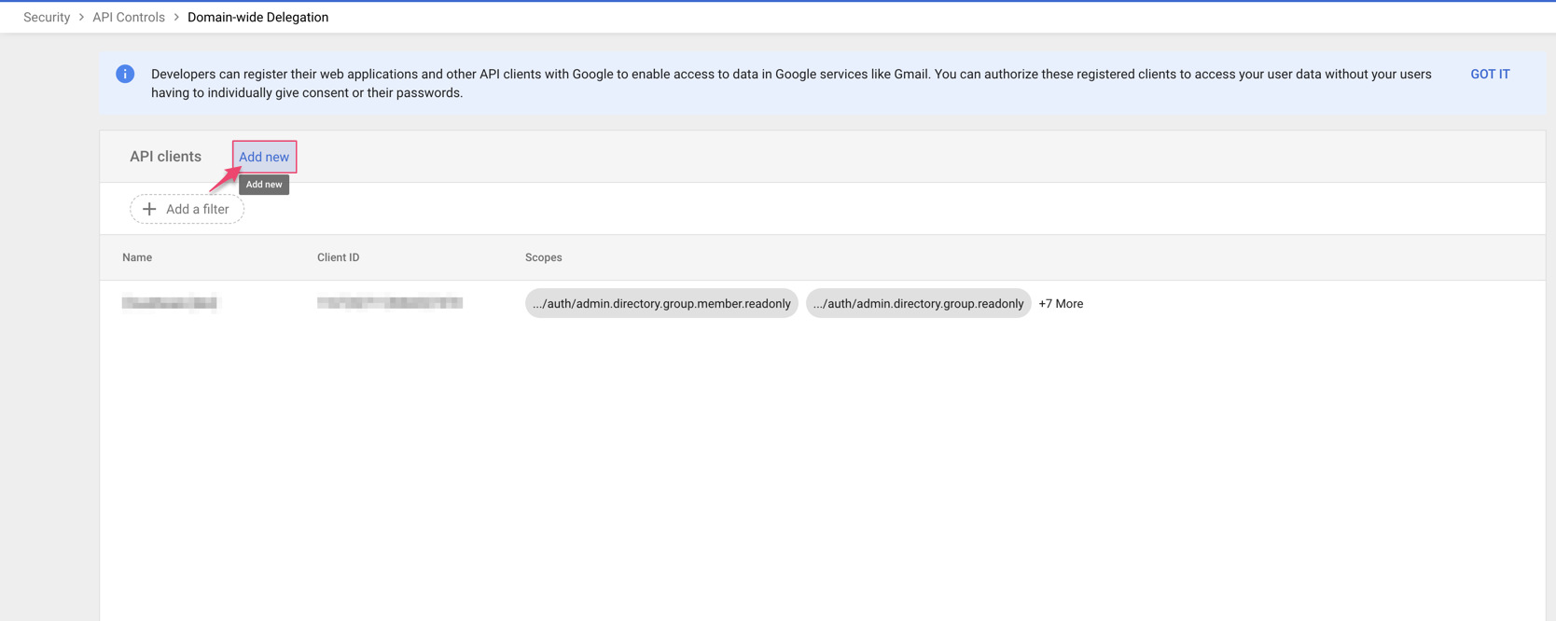This screenshot has height=621, width=1556.
Task: Open the Add a filter chip
Action: click(x=188, y=209)
